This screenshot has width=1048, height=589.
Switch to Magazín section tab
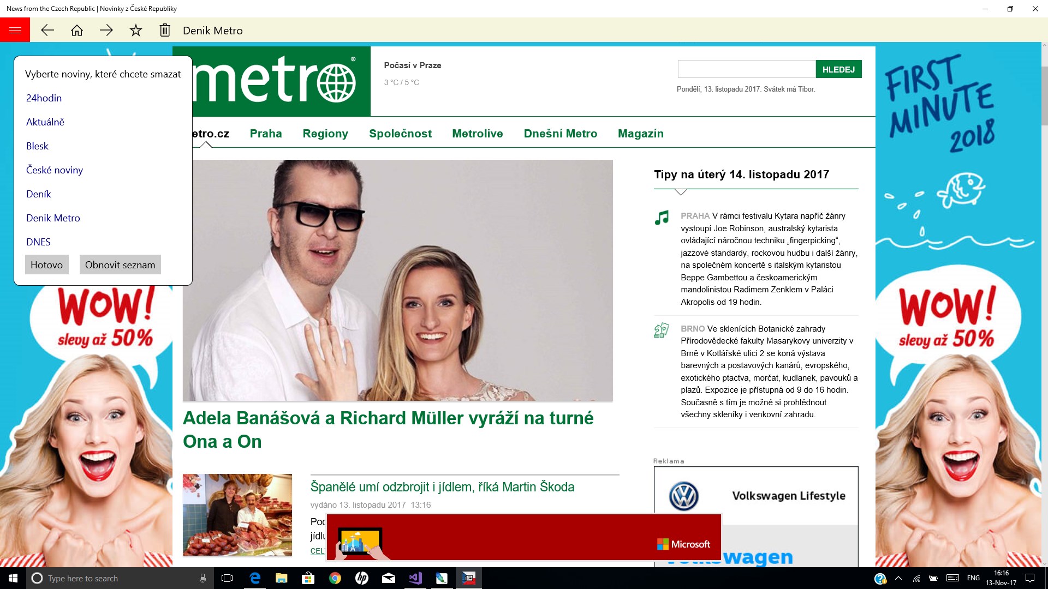(640, 134)
